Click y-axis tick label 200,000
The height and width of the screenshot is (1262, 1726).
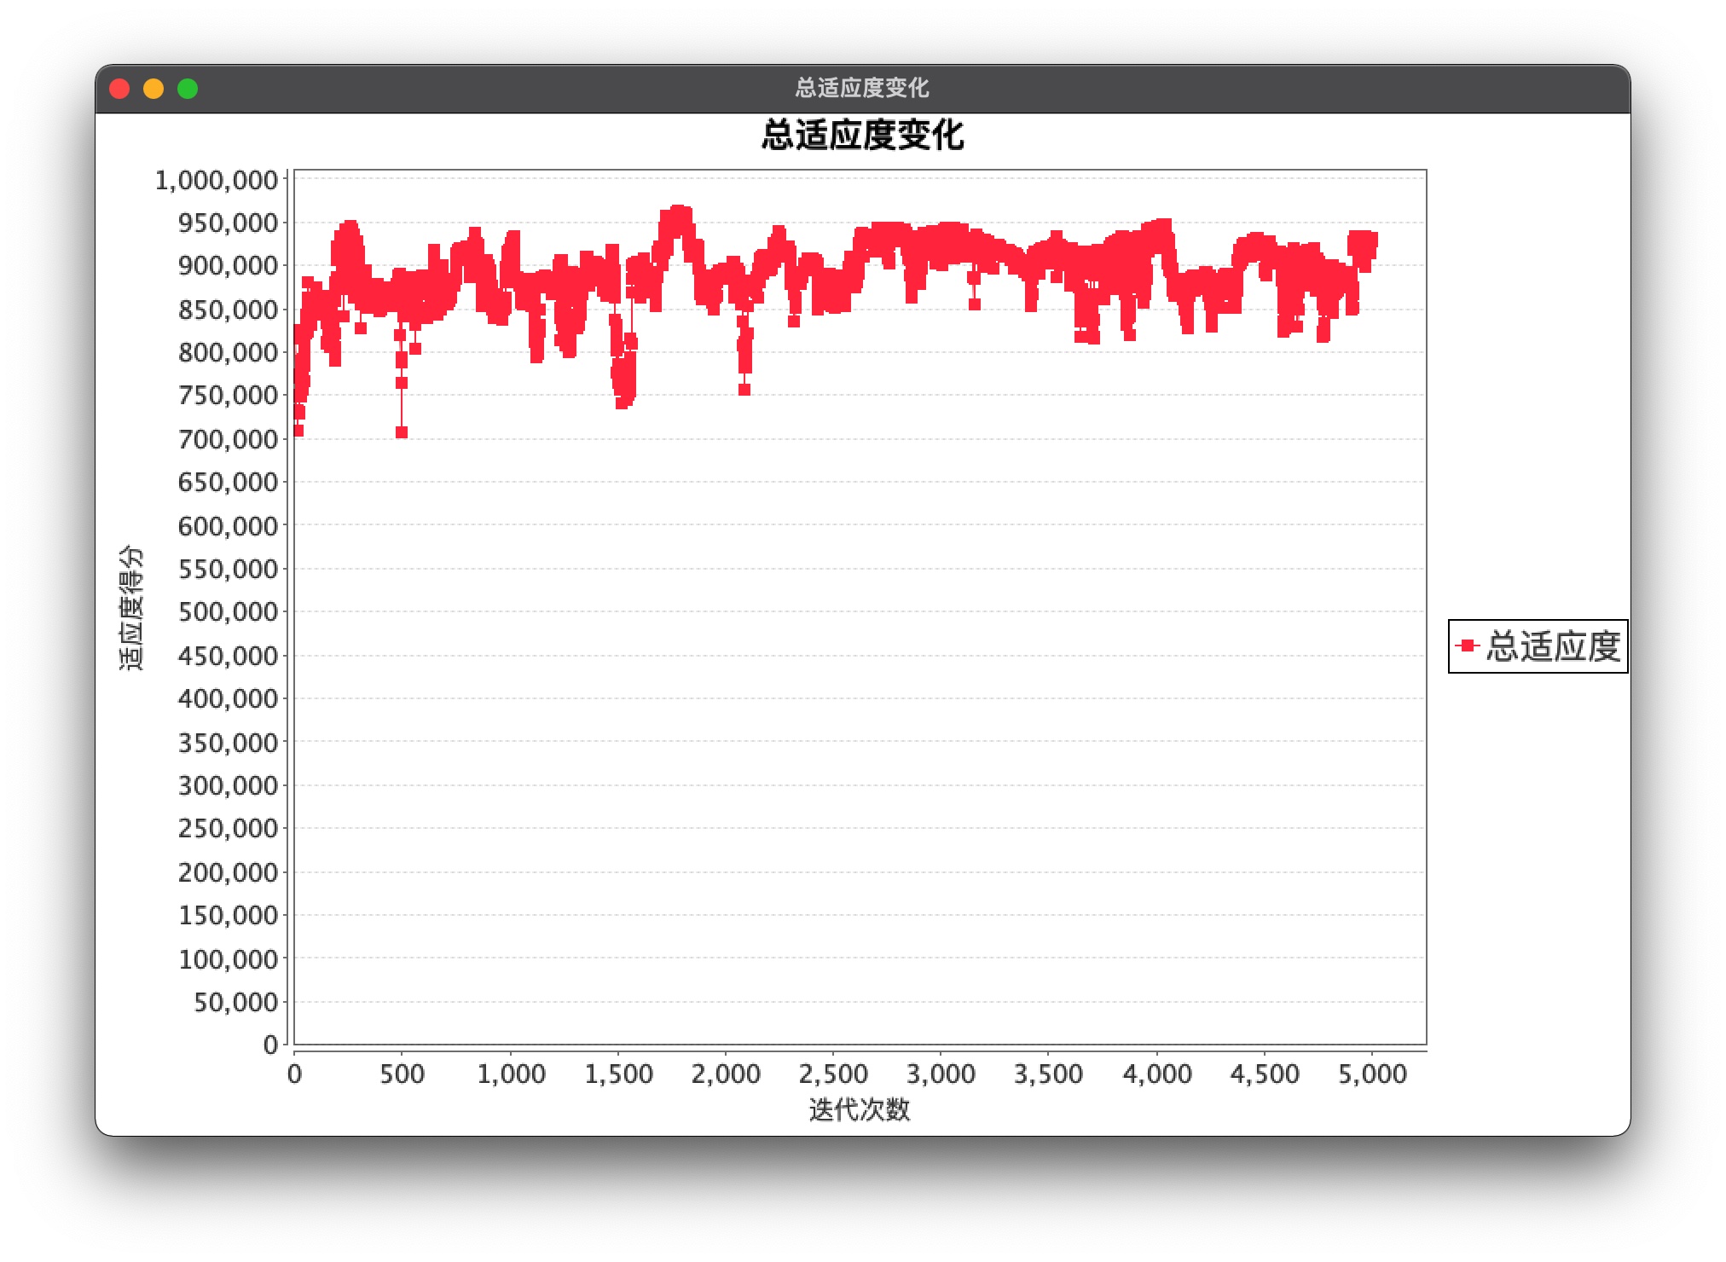point(229,872)
